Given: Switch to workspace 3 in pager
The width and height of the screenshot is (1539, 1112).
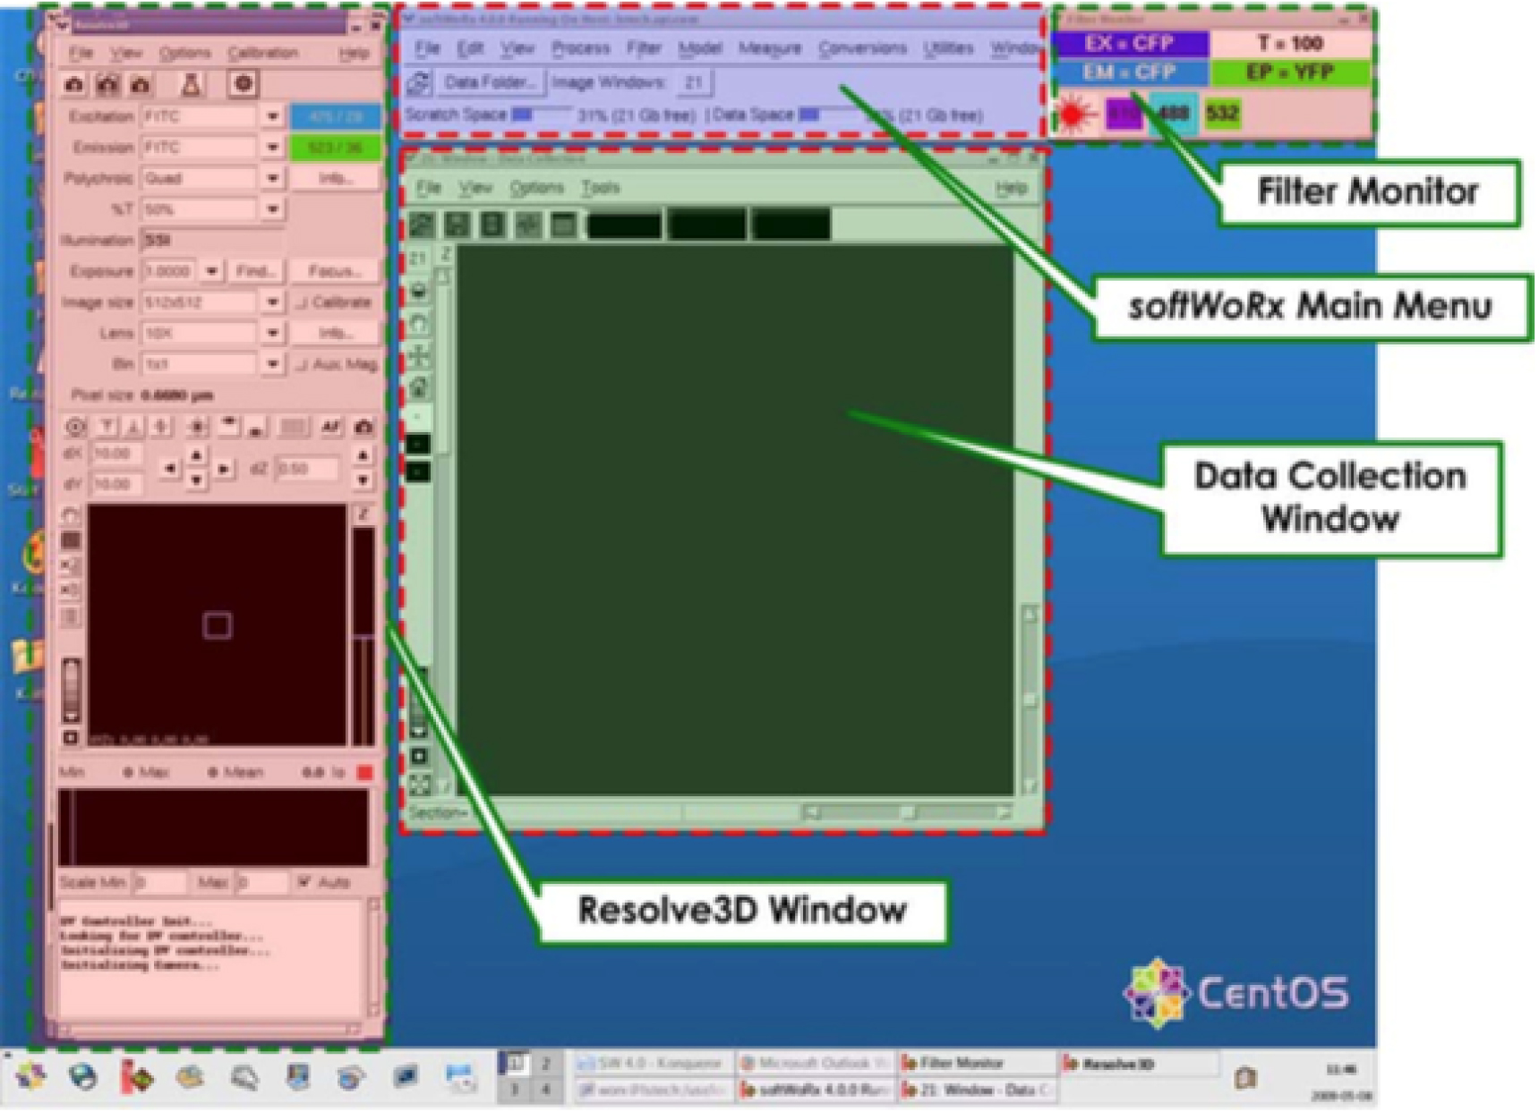Looking at the screenshot, I should [515, 1090].
